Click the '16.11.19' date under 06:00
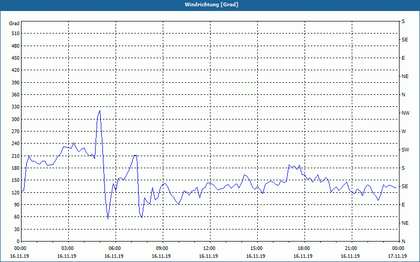This screenshot has width=420, height=262. 114,256
